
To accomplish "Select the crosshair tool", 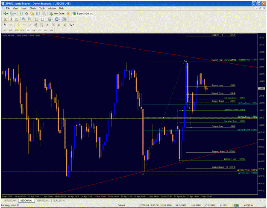I will pyautogui.click(x=11, y=25).
